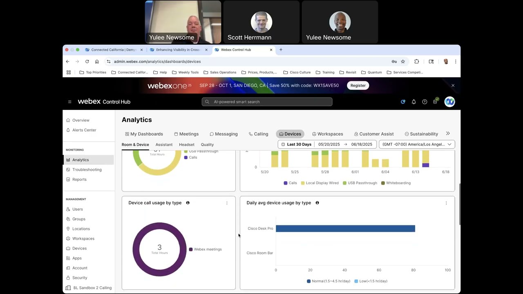Toggle the Whiteboarding legend entry
The height and width of the screenshot is (294, 523).
[x=396, y=183]
